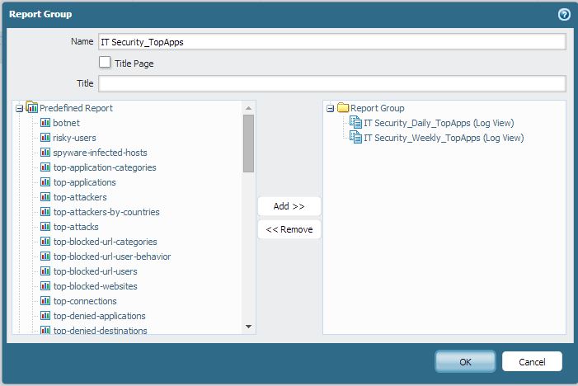
Task: Select the top-blocked-url-categories label
Action: [x=105, y=242]
